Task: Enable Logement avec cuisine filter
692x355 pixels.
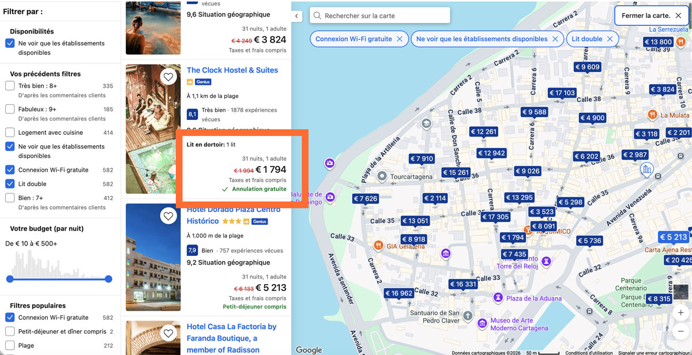Action: [10, 133]
